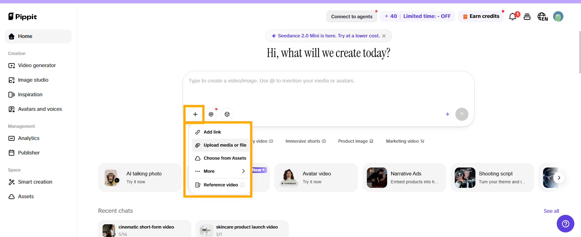The image size is (581, 237).
Task: Click See all recent chats
Action: [x=551, y=211]
